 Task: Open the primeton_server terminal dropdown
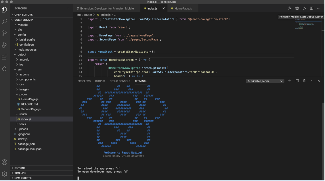click(x=265, y=81)
